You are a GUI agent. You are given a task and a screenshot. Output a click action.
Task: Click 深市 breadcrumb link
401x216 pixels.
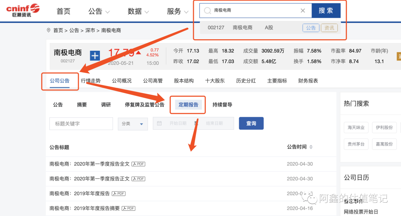[90, 30]
